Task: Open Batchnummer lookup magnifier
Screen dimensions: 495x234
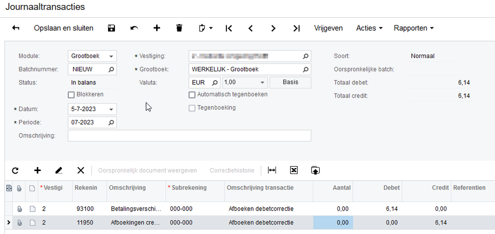Action: [x=111, y=69]
